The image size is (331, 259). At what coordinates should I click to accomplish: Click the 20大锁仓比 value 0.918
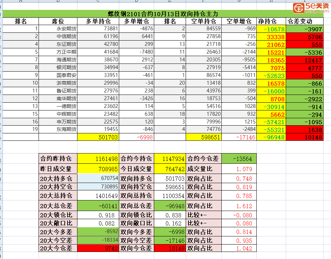click(x=98, y=215)
